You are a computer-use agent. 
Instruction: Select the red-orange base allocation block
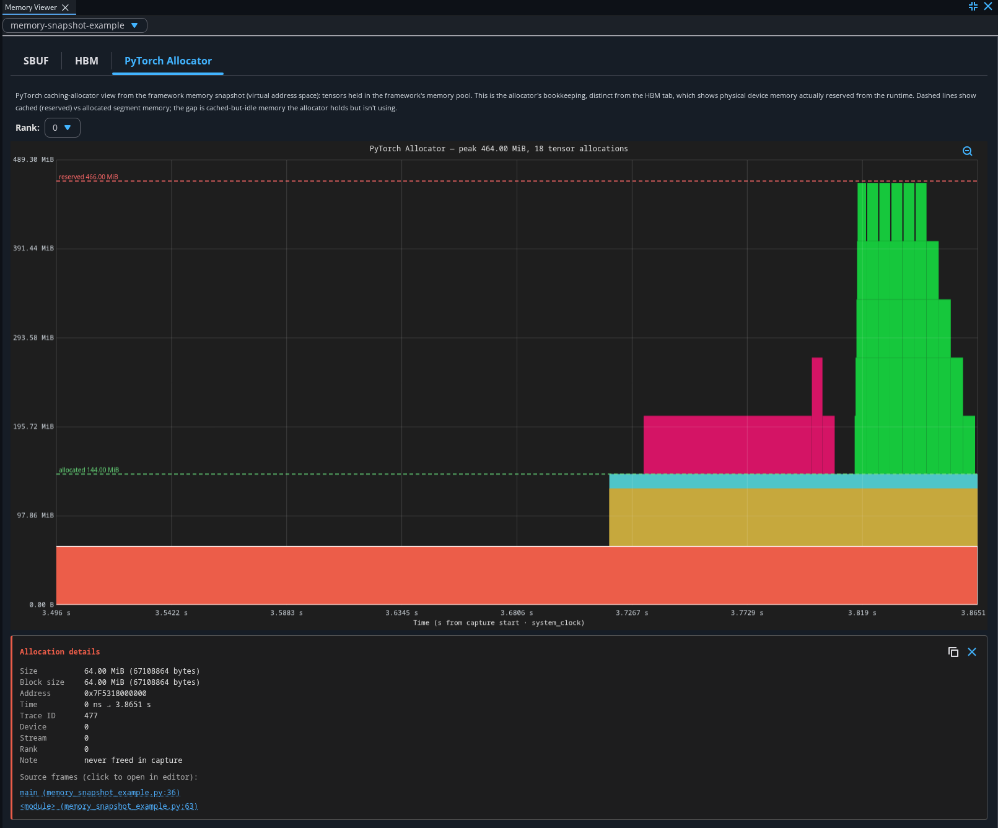[517, 575]
